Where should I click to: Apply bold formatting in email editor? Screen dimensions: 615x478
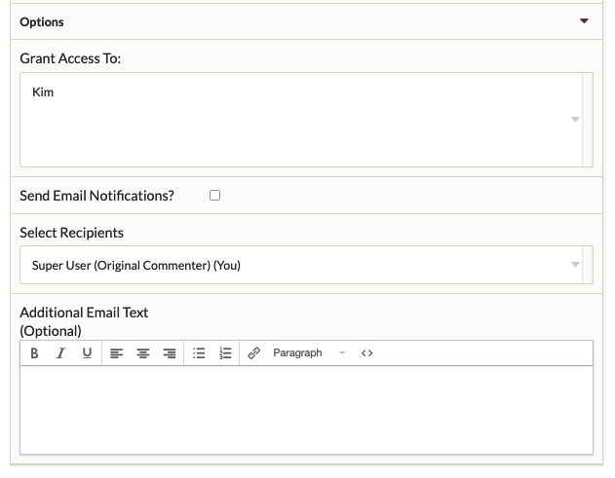coord(34,353)
